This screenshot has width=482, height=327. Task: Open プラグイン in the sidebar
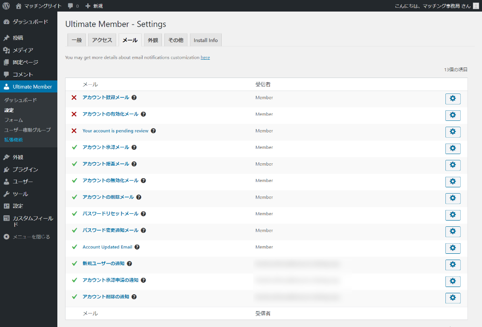coord(28,170)
